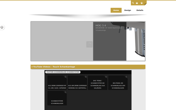Collapse the YouTube Videos section arrow
The width and height of the screenshot is (176, 110).
(32, 67)
